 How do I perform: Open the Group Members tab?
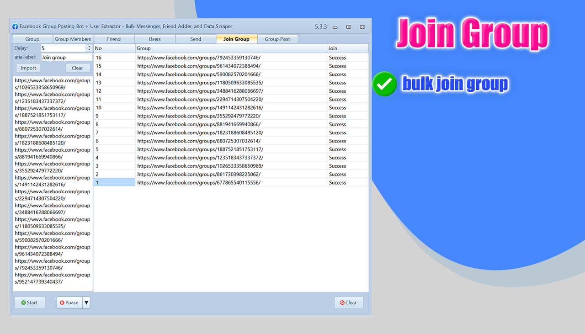point(73,39)
